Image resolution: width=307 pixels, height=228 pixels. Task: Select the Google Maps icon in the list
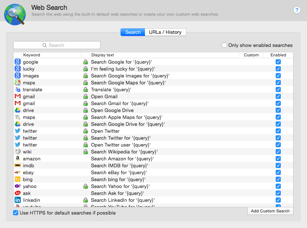pos(17,83)
